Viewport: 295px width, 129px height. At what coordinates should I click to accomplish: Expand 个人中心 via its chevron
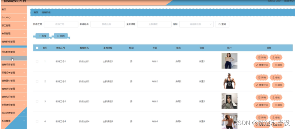(24, 17)
